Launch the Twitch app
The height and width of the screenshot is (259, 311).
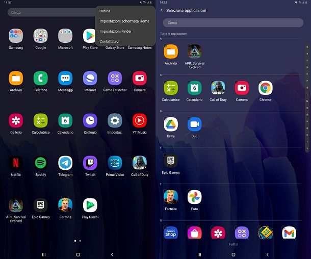click(x=90, y=163)
